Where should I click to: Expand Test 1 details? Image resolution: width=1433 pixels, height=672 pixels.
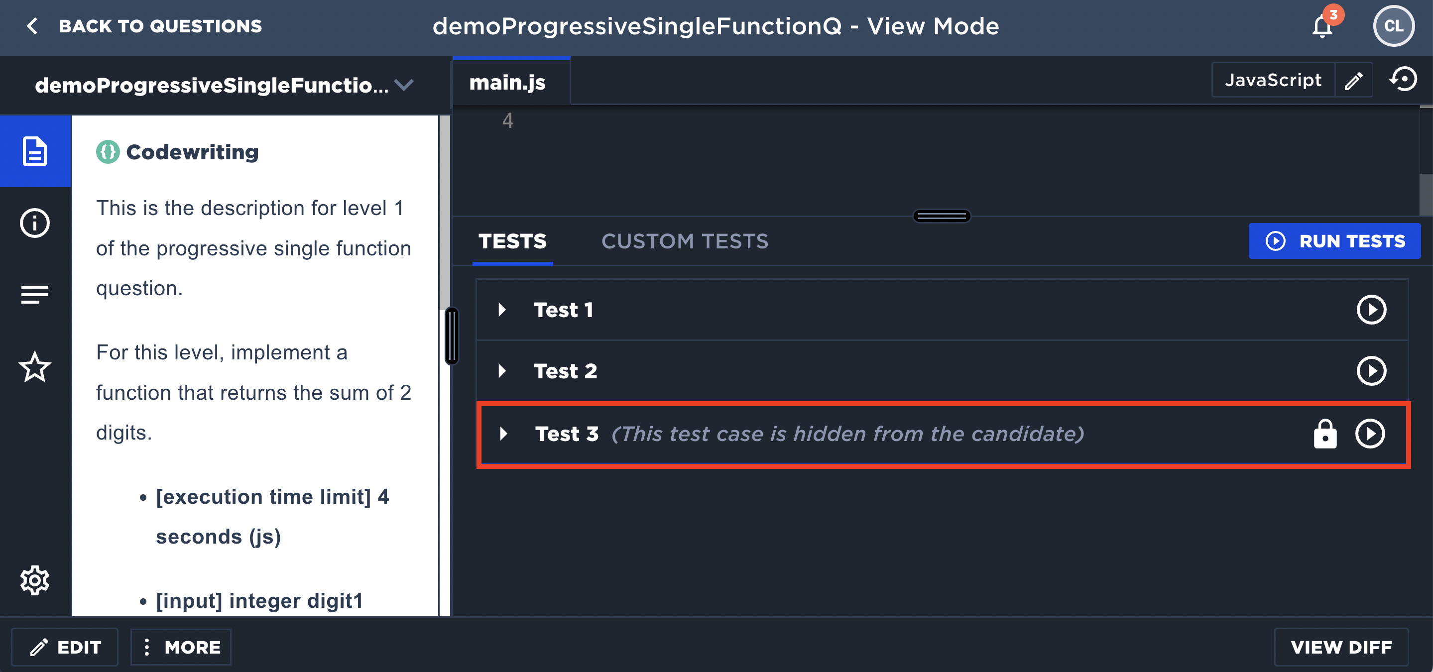tap(502, 310)
